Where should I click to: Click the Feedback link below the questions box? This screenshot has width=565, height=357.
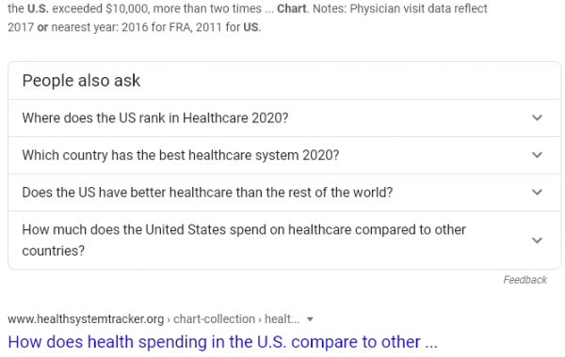(525, 280)
